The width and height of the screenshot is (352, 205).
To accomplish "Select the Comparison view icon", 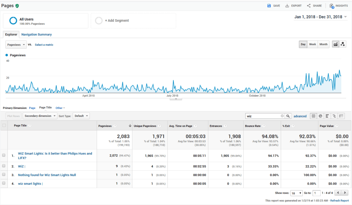I will pos(334,116).
